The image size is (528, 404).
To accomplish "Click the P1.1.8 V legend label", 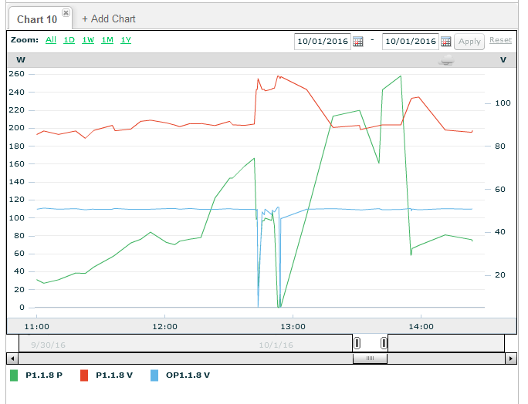I will pos(114,375).
